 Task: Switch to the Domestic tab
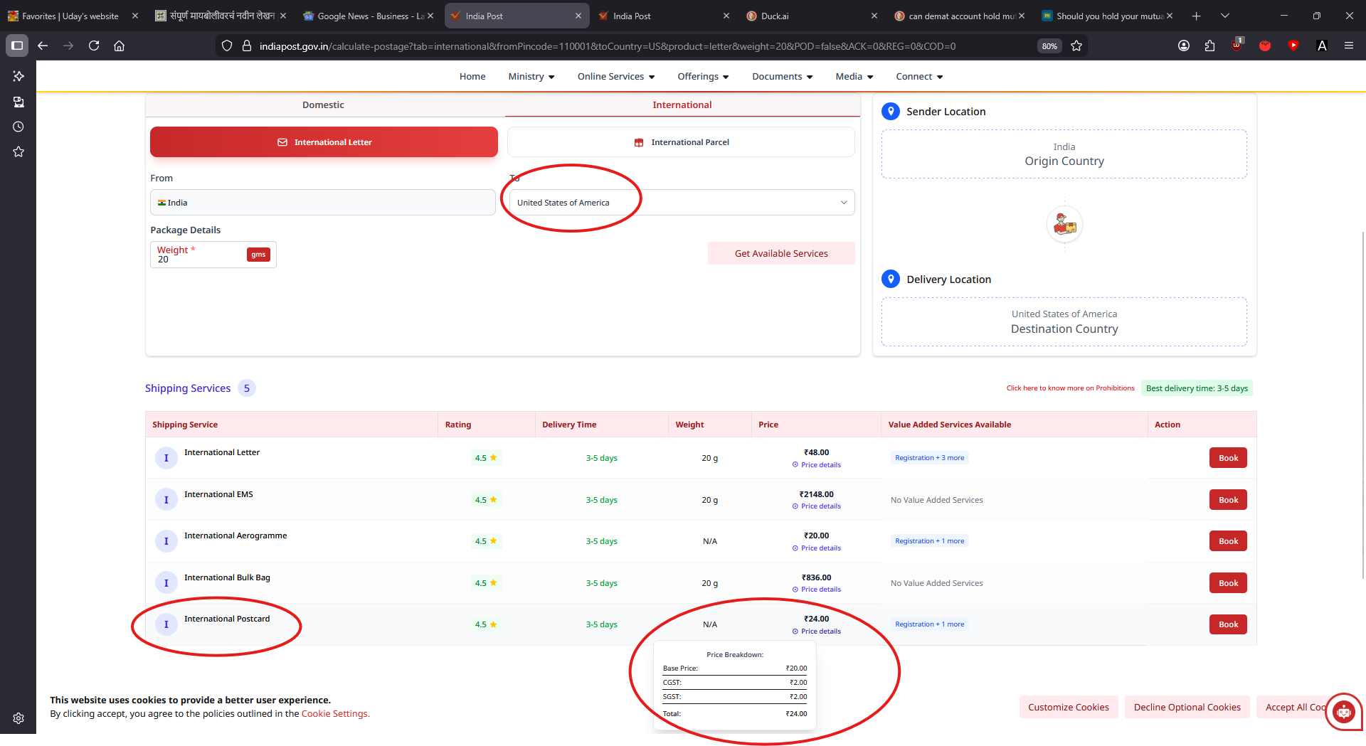click(x=323, y=105)
